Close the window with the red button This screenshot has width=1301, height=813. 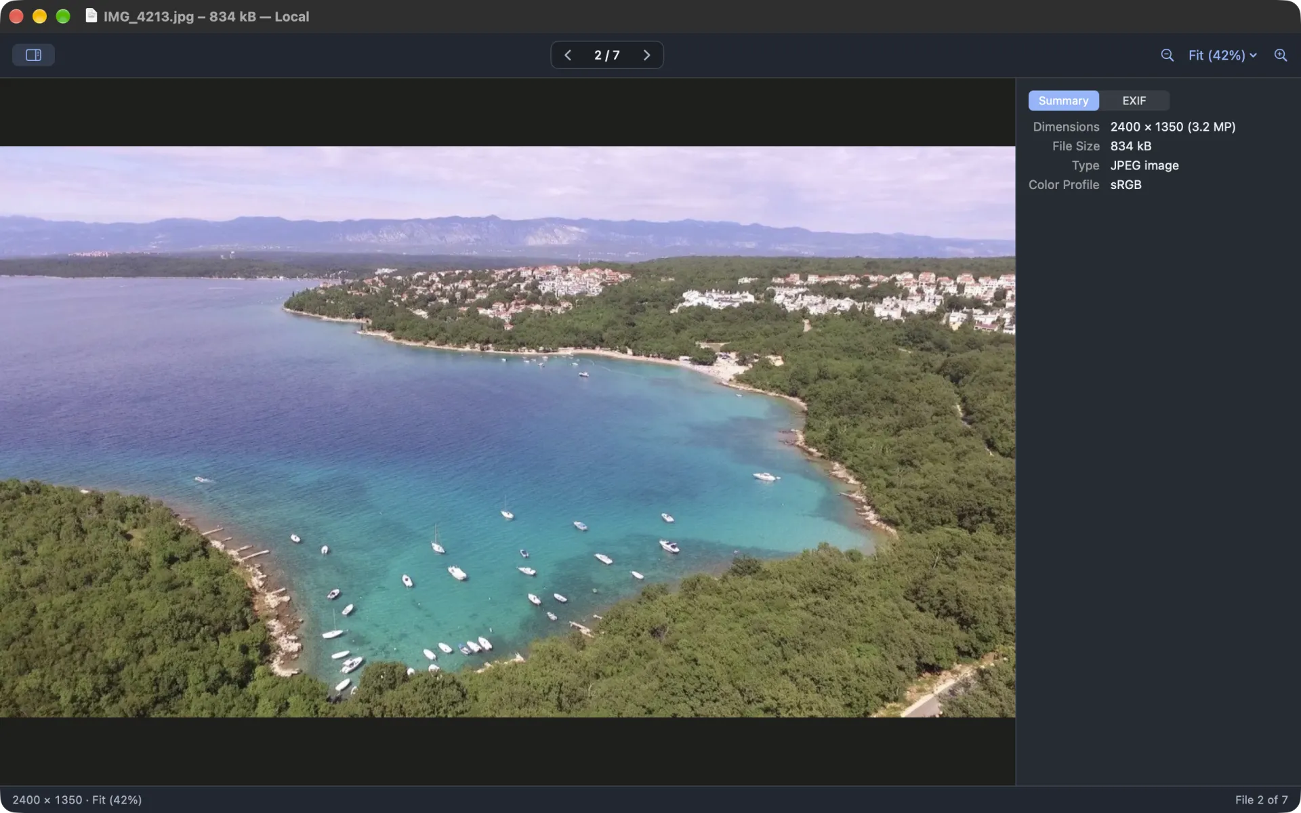click(x=16, y=16)
